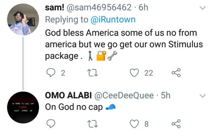Share OMO ALABI's tweet

click(176, 123)
